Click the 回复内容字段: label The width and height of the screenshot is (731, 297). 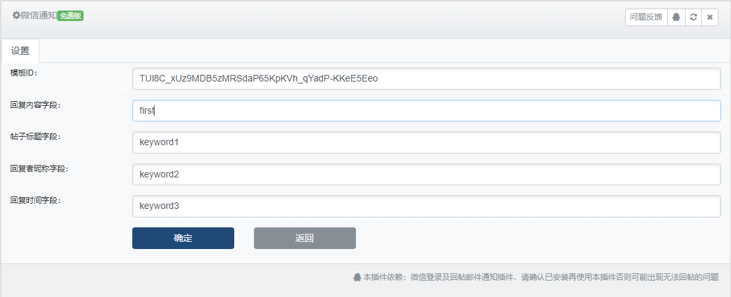36,104
